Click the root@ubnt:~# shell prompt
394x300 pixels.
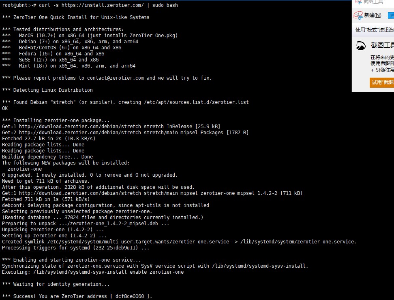pos(19,5)
